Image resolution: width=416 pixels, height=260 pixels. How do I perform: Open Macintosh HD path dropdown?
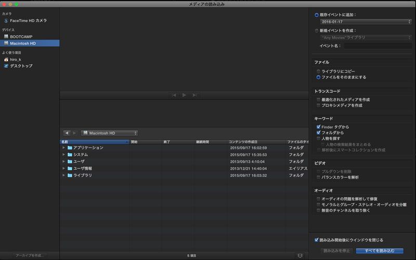(x=109, y=133)
